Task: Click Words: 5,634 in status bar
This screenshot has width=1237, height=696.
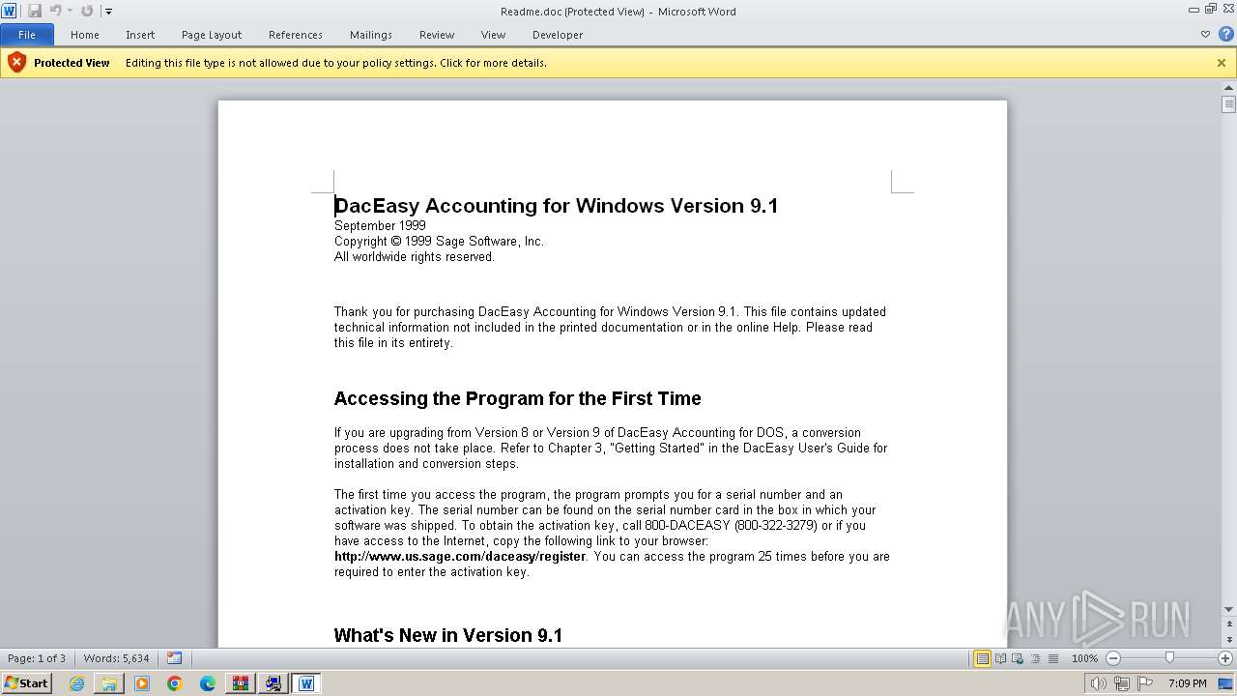Action: pos(116,658)
